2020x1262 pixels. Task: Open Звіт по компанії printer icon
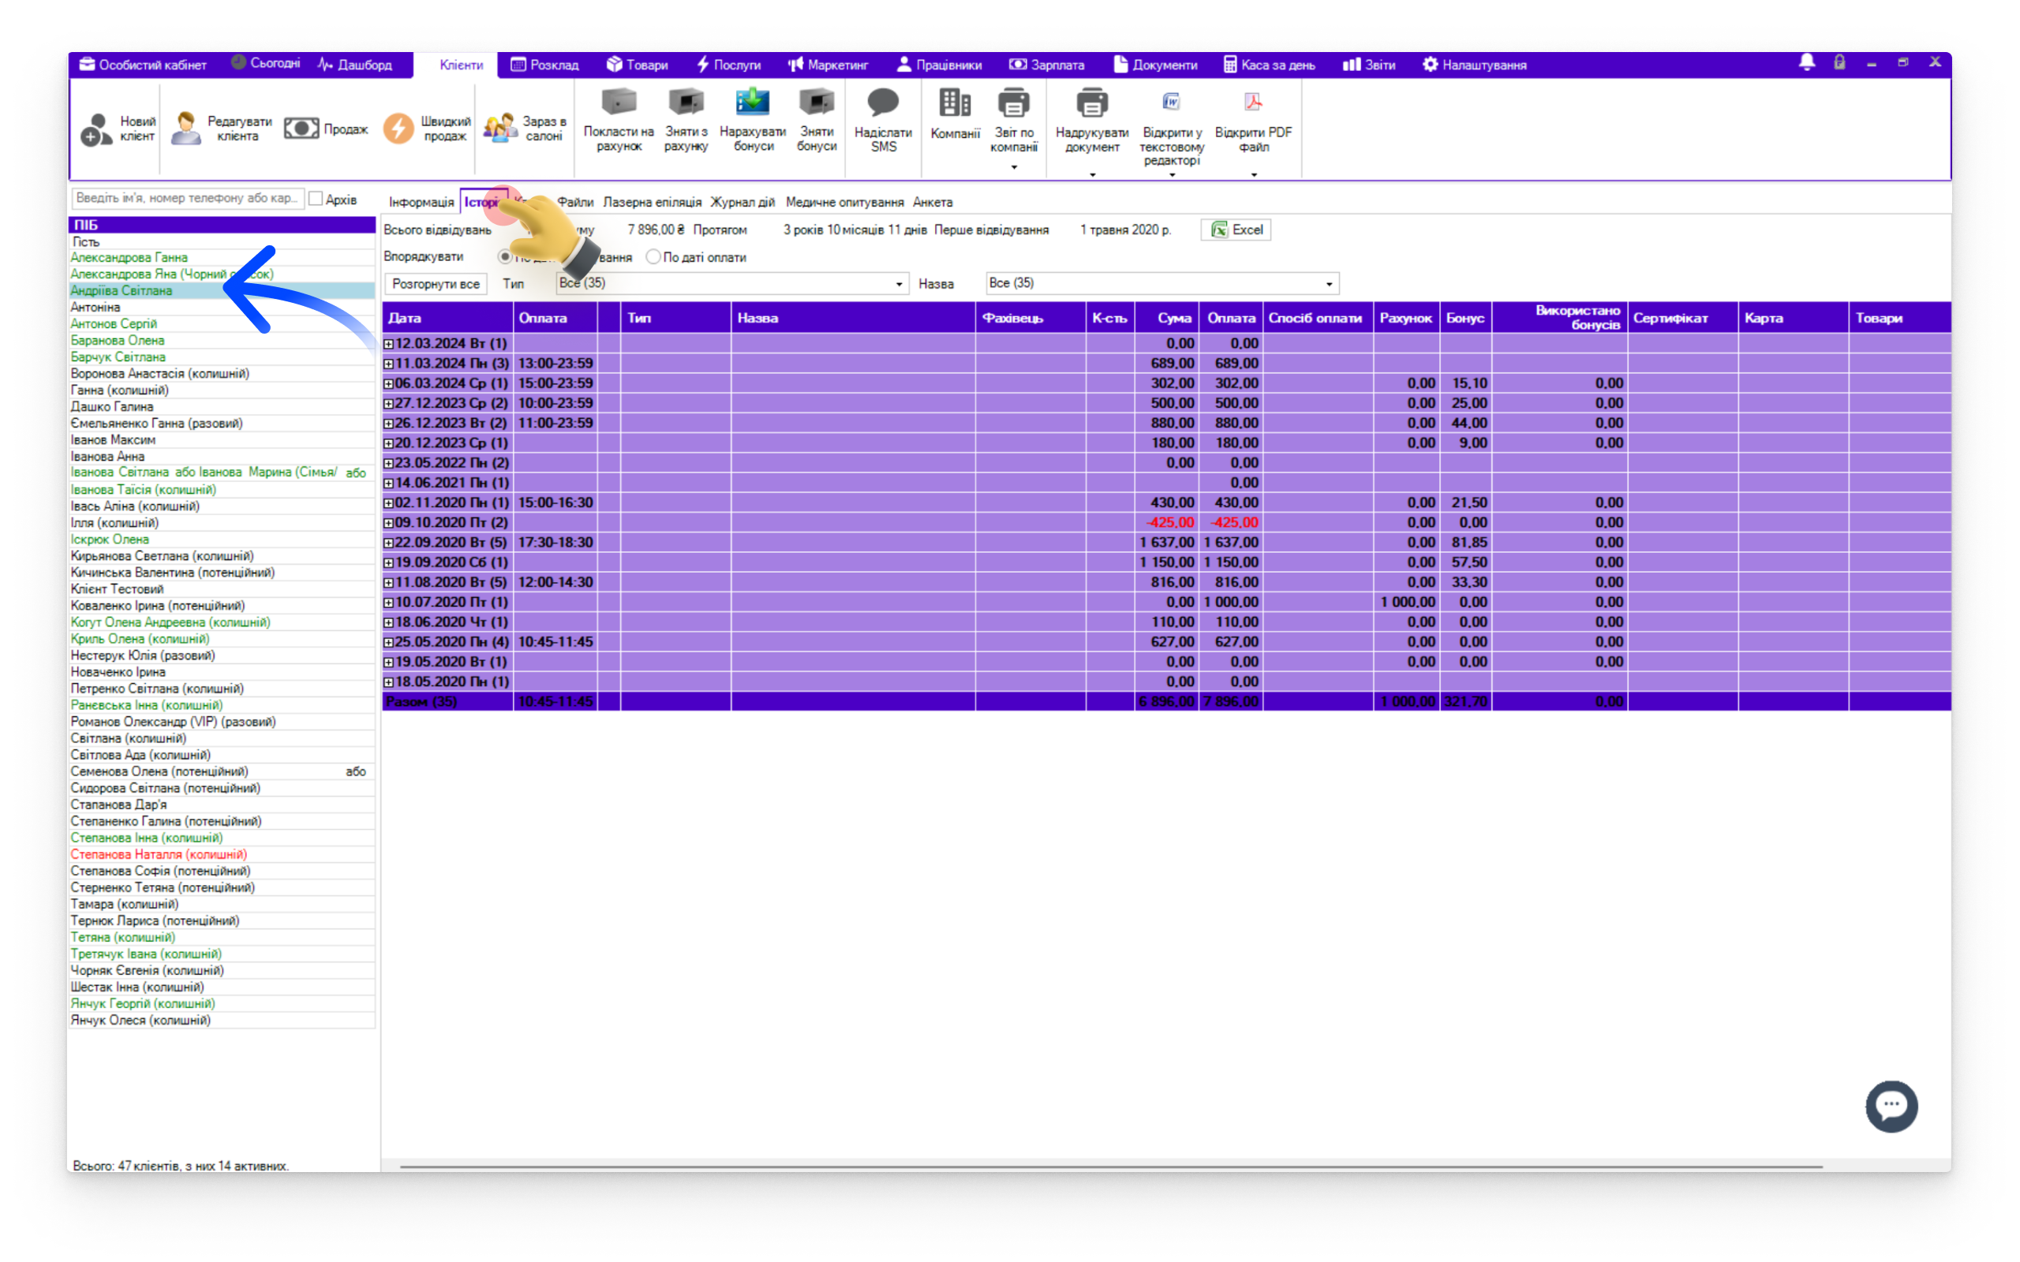click(1013, 103)
